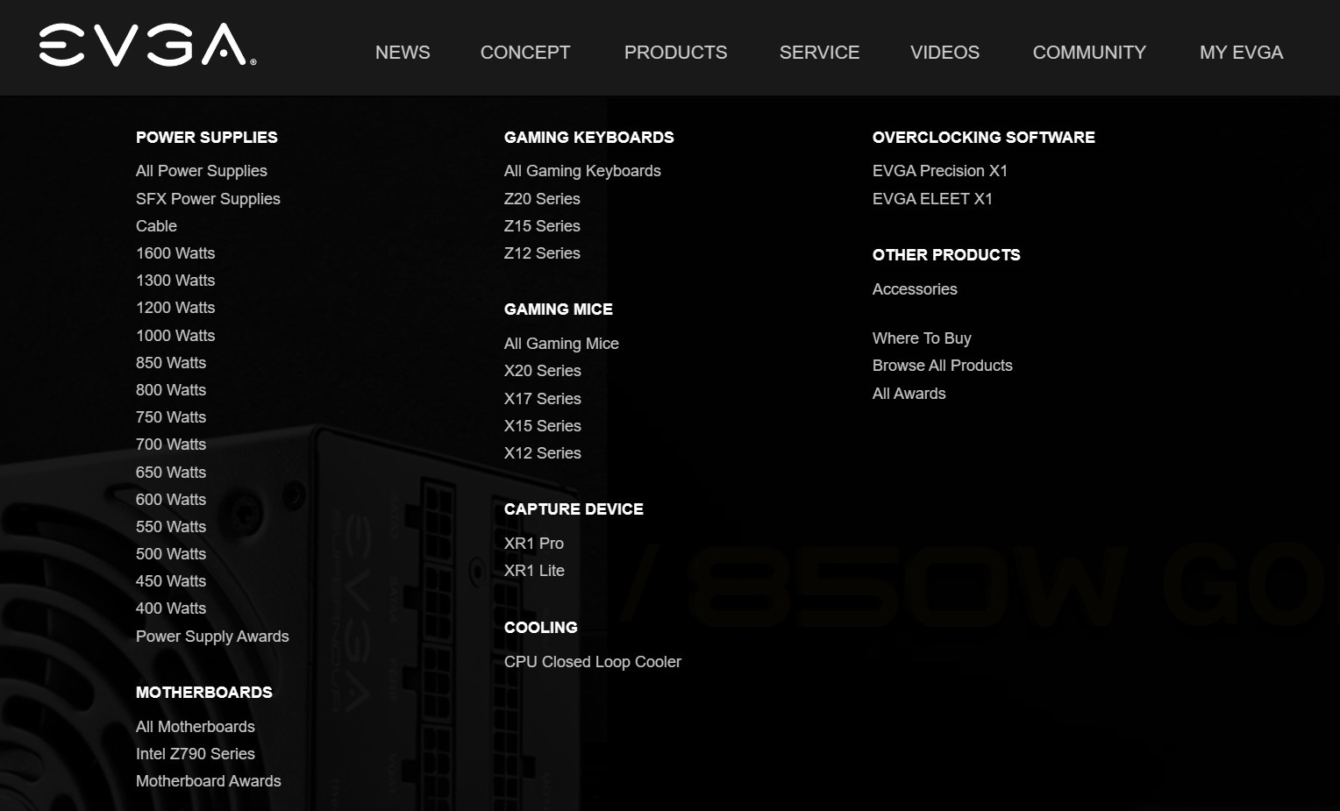View All Gaming Keyboards
The image size is (1340, 811).
[x=582, y=171]
